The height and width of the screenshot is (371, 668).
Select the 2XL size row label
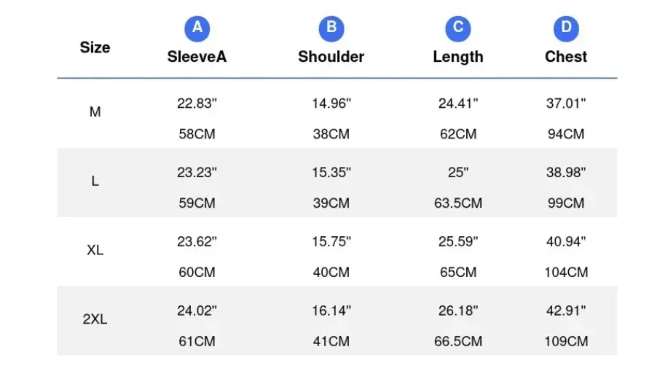click(x=95, y=319)
